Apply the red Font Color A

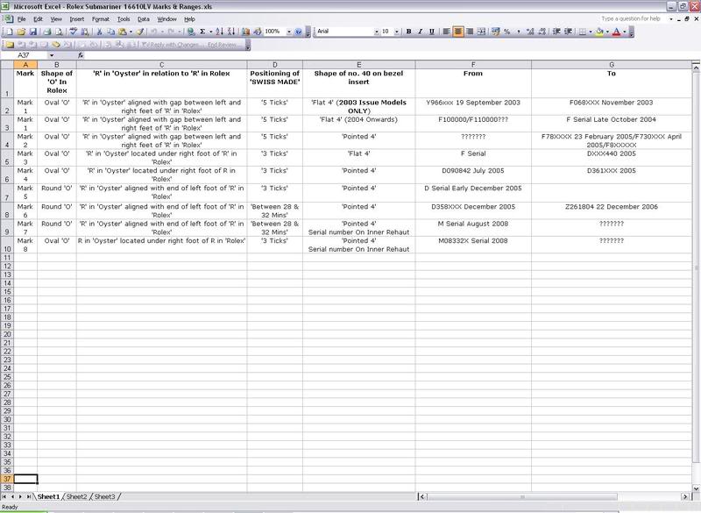617,32
